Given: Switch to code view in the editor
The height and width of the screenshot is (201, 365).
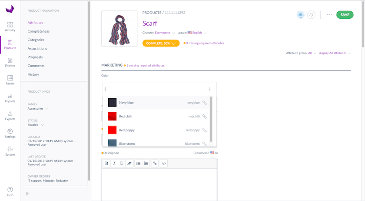Looking at the screenshot, I should [x=164, y=164].
